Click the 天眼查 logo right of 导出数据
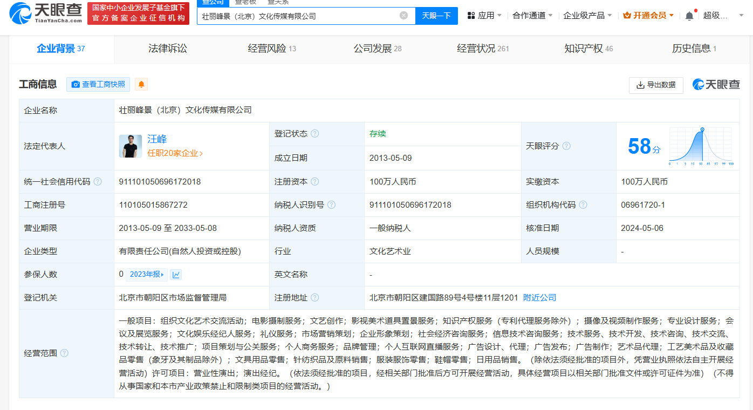The image size is (753, 410). point(716,85)
